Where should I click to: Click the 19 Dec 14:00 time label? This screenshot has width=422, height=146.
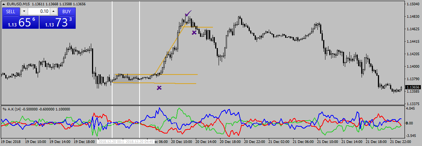[60, 141]
